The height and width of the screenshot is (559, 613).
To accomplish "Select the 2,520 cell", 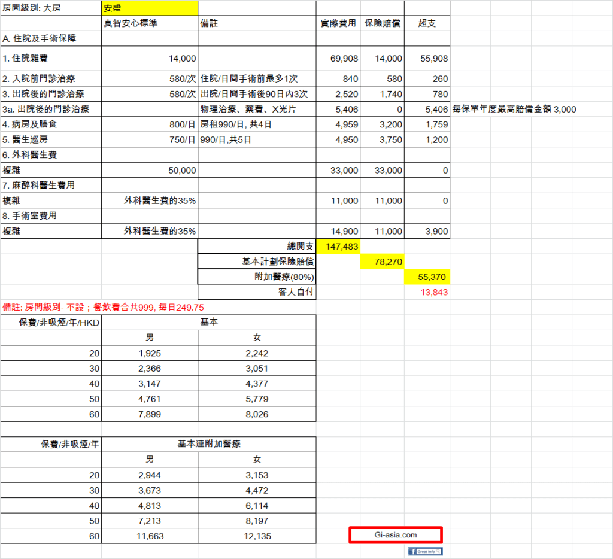I will click(338, 94).
